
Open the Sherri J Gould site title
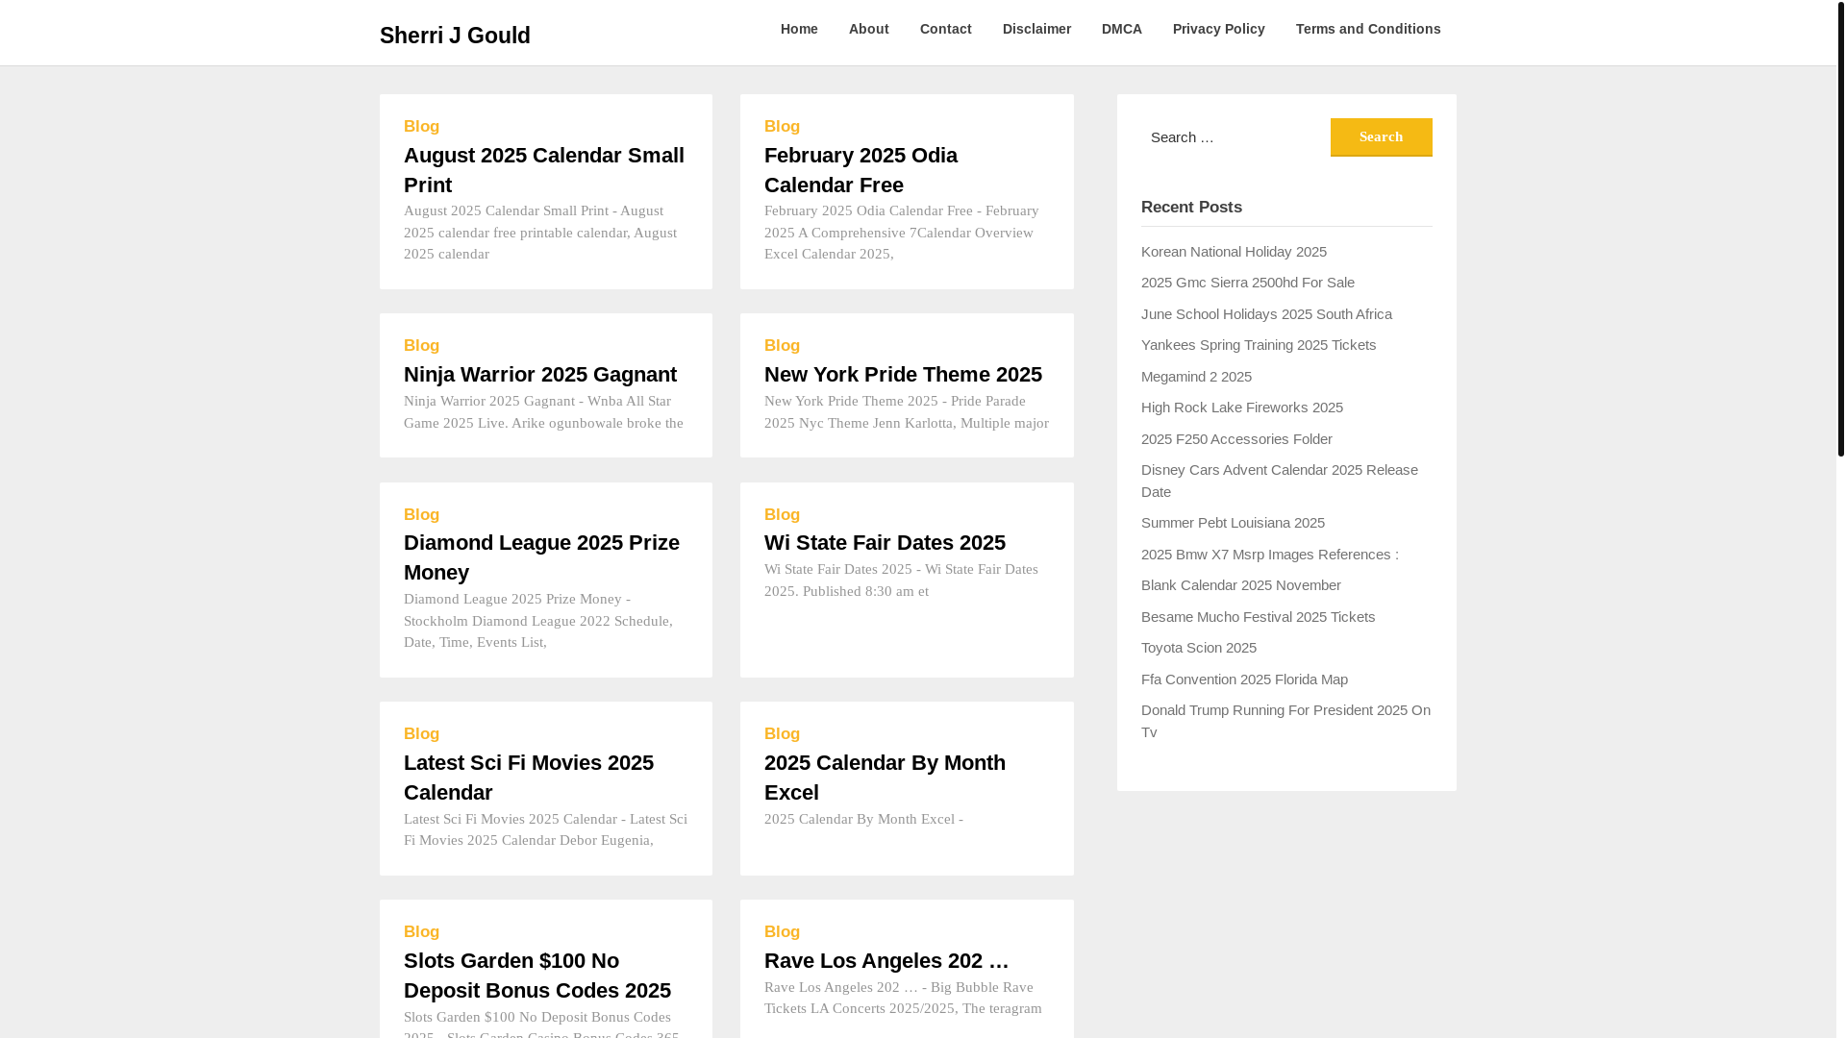455,36
